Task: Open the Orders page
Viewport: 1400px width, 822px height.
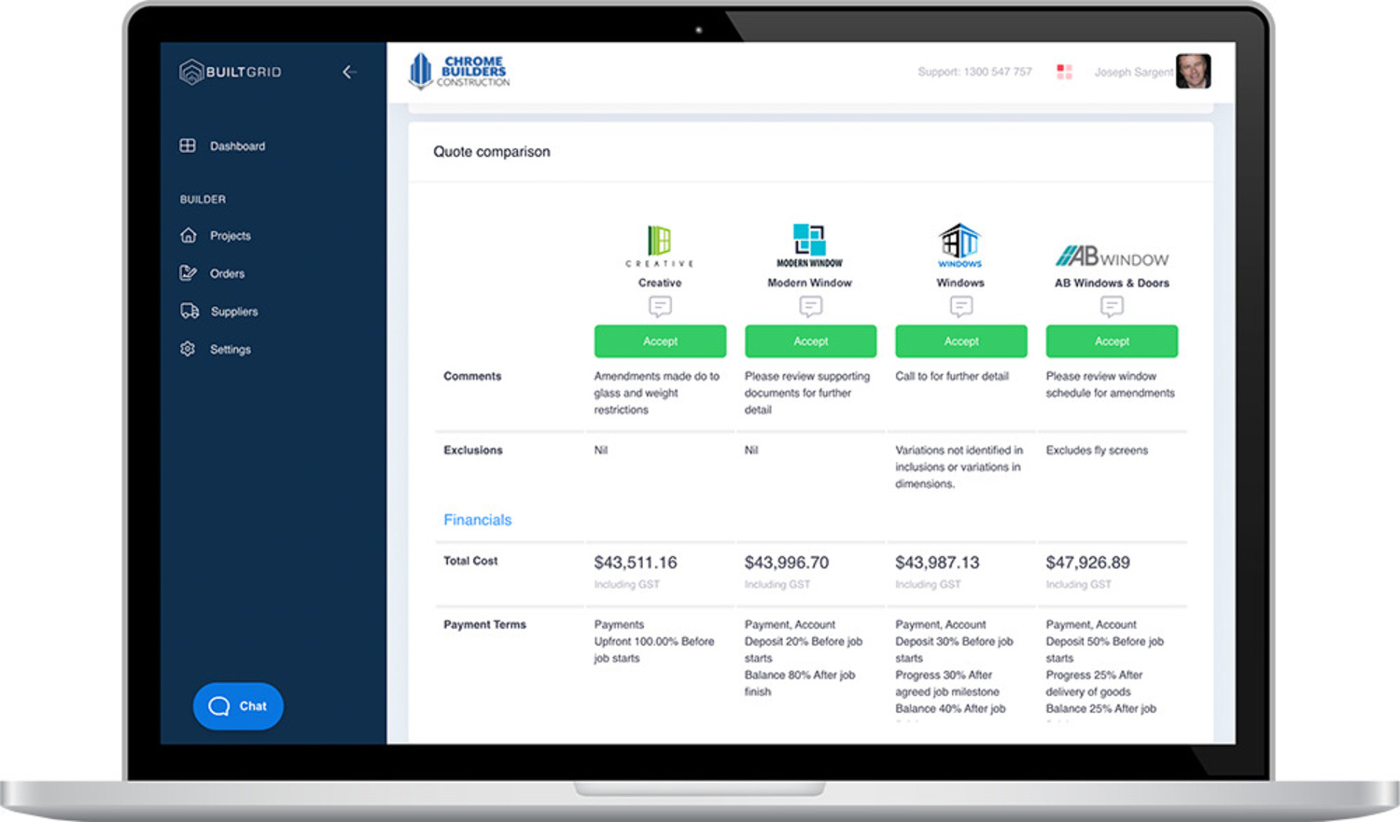Action: coord(227,273)
